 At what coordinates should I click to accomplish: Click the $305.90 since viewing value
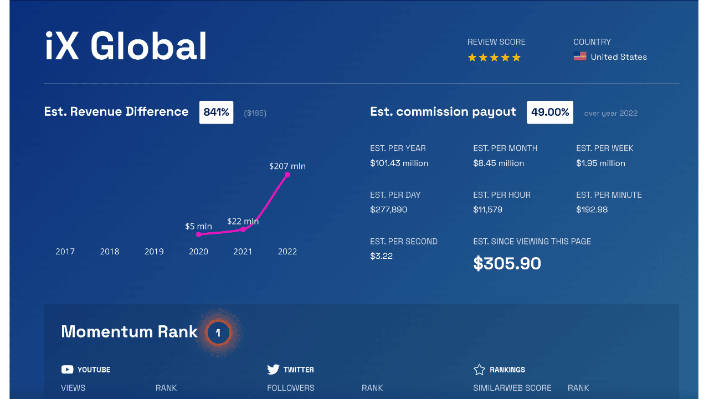507,263
